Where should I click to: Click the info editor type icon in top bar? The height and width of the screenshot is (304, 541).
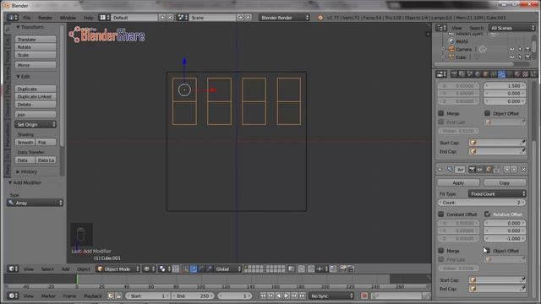click(13, 17)
